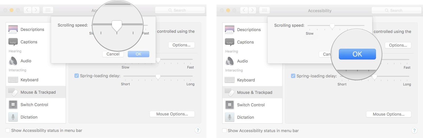Toggle Spring-loading delay checkbox in right window
Viewport: 423px width, 138px height.
293,76
